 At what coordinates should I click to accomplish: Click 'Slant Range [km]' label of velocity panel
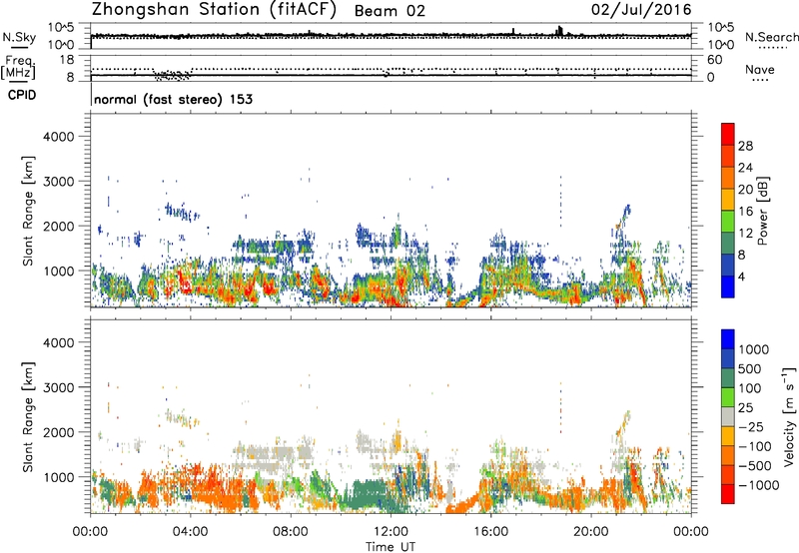point(28,417)
